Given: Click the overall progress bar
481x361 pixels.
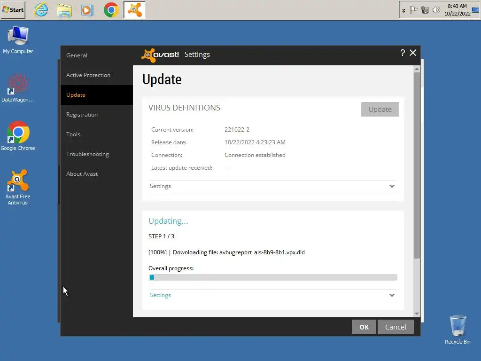Looking at the screenshot, I should coord(273,277).
